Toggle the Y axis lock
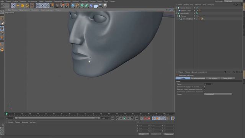The height and width of the screenshot is (138, 245). [x=42, y=5]
